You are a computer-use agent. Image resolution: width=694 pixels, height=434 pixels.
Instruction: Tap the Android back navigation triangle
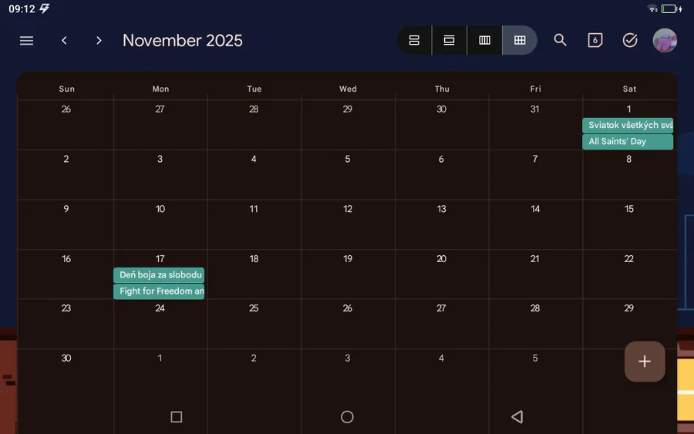pos(517,417)
